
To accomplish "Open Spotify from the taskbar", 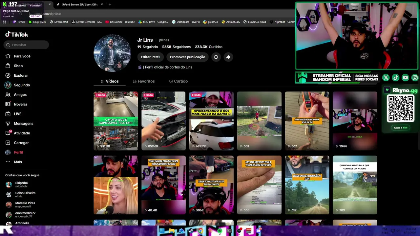I will (220, 231).
